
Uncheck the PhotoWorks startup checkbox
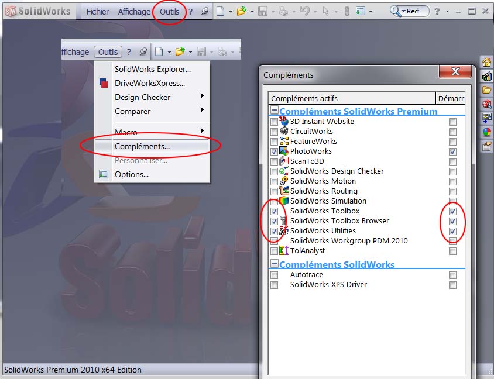pyautogui.click(x=452, y=151)
